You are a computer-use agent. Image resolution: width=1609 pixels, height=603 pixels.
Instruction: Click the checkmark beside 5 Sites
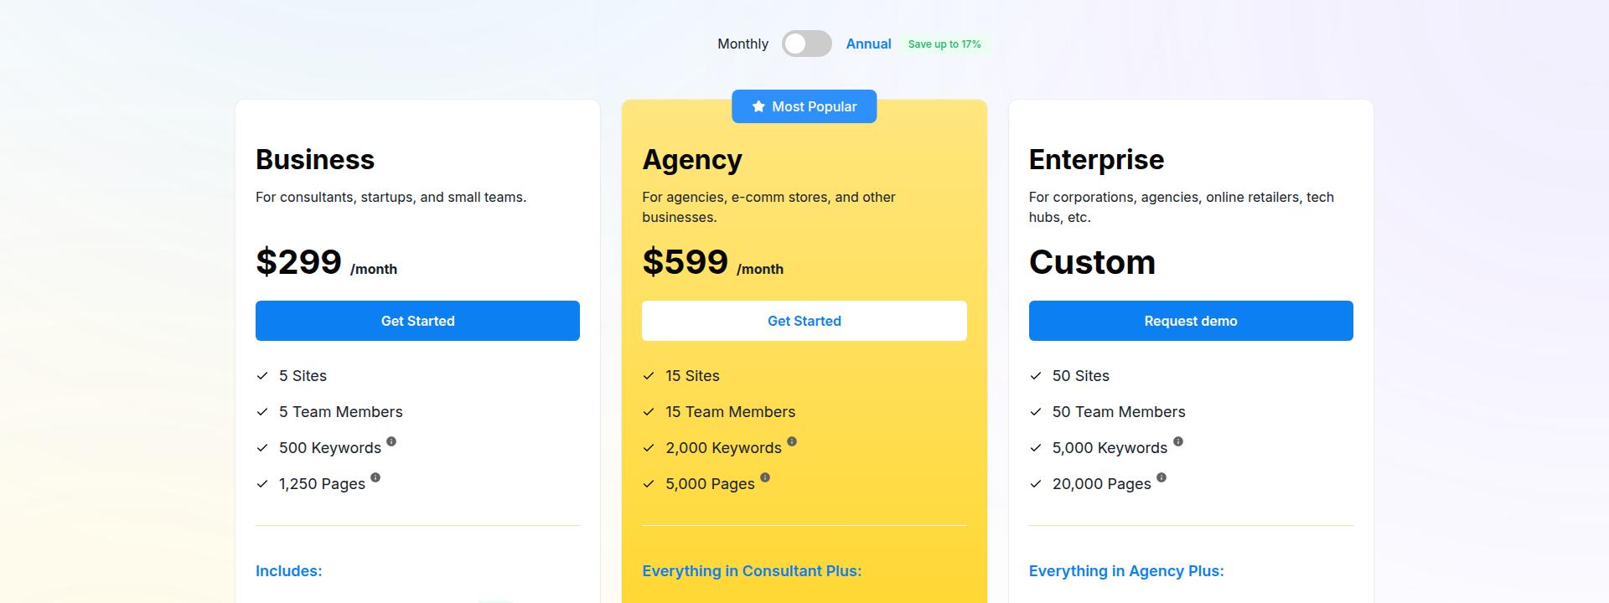pyautogui.click(x=261, y=375)
